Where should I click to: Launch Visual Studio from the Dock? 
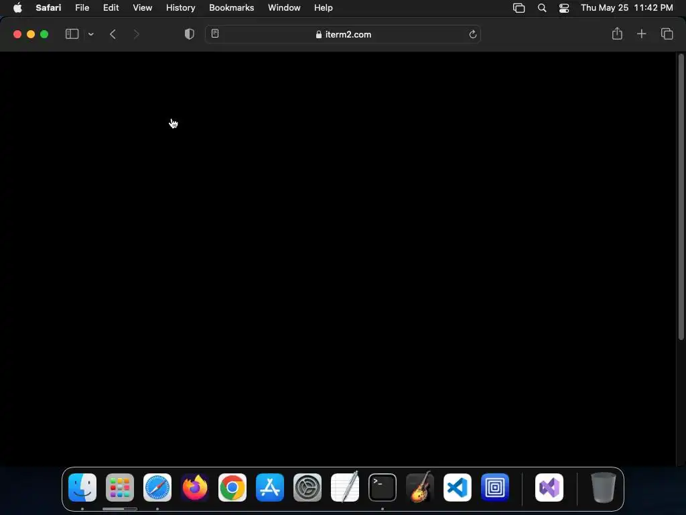(x=549, y=487)
